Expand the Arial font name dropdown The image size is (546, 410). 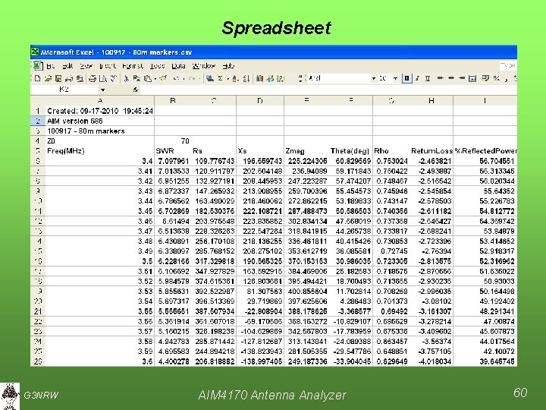[x=374, y=78]
